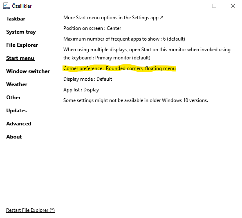Image resolution: width=242 pixels, height=218 pixels.
Task: Choose monitor for Start with multiple displays
Action: (x=147, y=54)
